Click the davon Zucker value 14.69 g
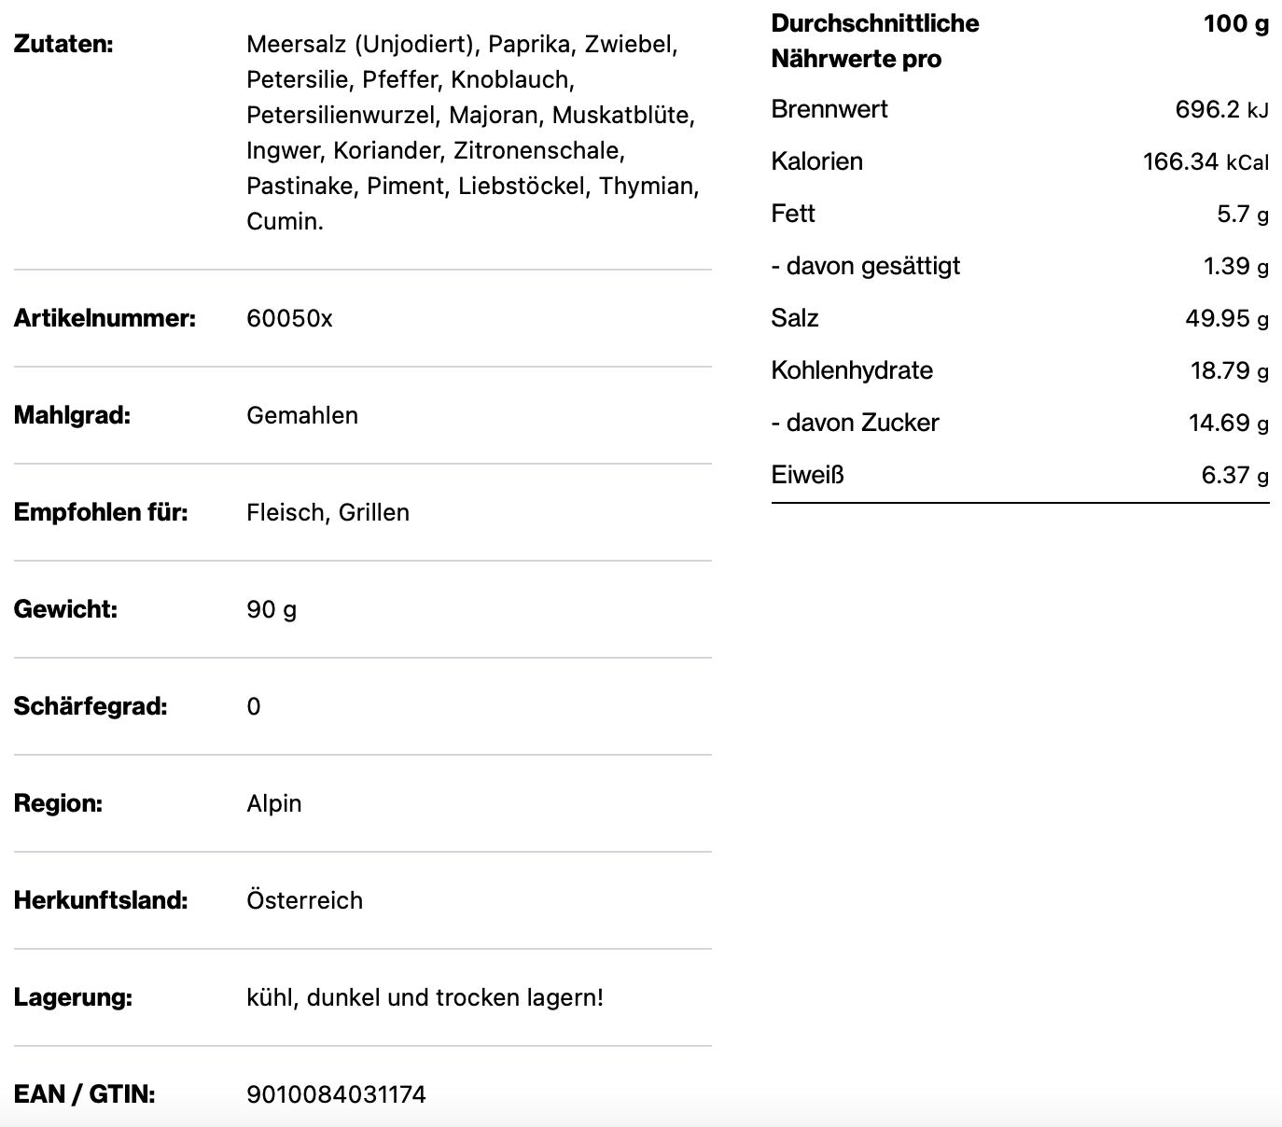This screenshot has width=1282, height=1127. coord(1228,424)
